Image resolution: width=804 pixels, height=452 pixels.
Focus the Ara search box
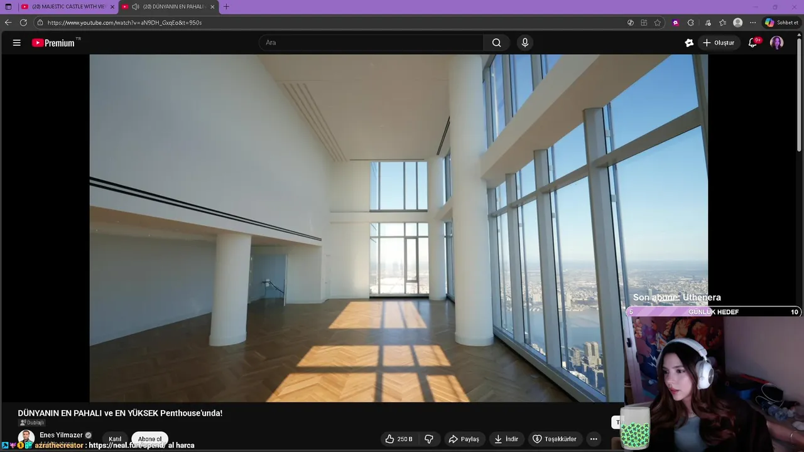371,43
